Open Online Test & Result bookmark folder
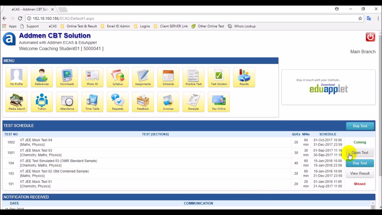382x215 pixels. [x=78, y=26]
